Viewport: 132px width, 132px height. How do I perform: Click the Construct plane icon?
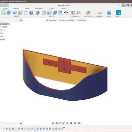click(x=88, y=13)
